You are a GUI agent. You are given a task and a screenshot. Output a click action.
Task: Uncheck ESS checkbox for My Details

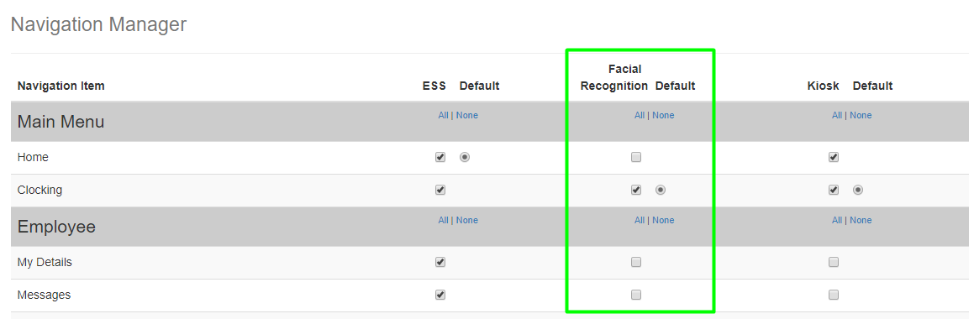[x=440, y=262]
